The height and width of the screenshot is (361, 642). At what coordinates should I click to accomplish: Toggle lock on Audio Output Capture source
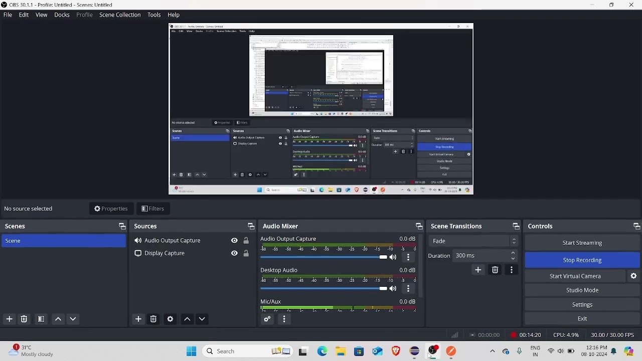pyautogui.click(x=246, y=241)
